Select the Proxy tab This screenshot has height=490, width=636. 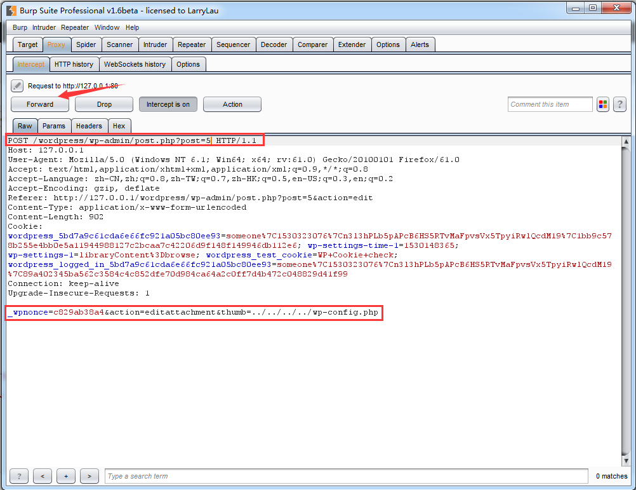[x=56, y=44]
